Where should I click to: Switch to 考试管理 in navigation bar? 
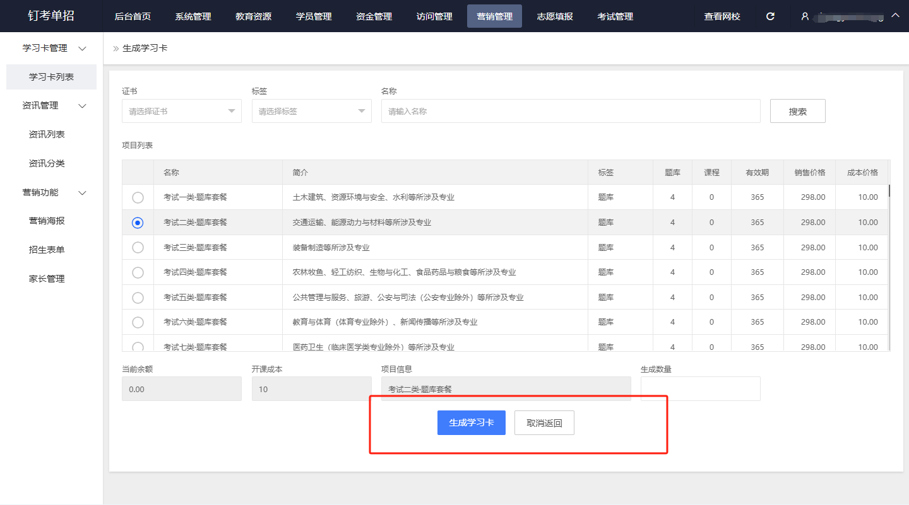point(615,16)
